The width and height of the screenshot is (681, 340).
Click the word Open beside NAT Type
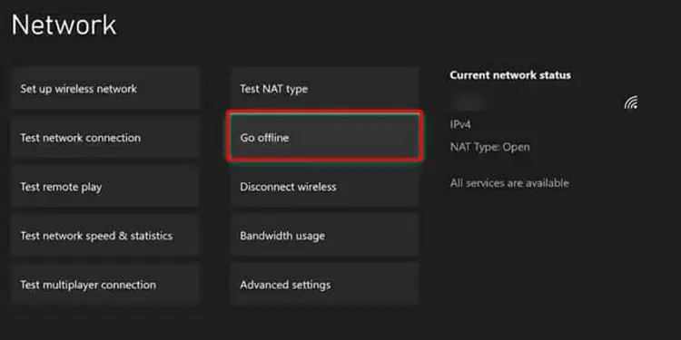(517, 148)
